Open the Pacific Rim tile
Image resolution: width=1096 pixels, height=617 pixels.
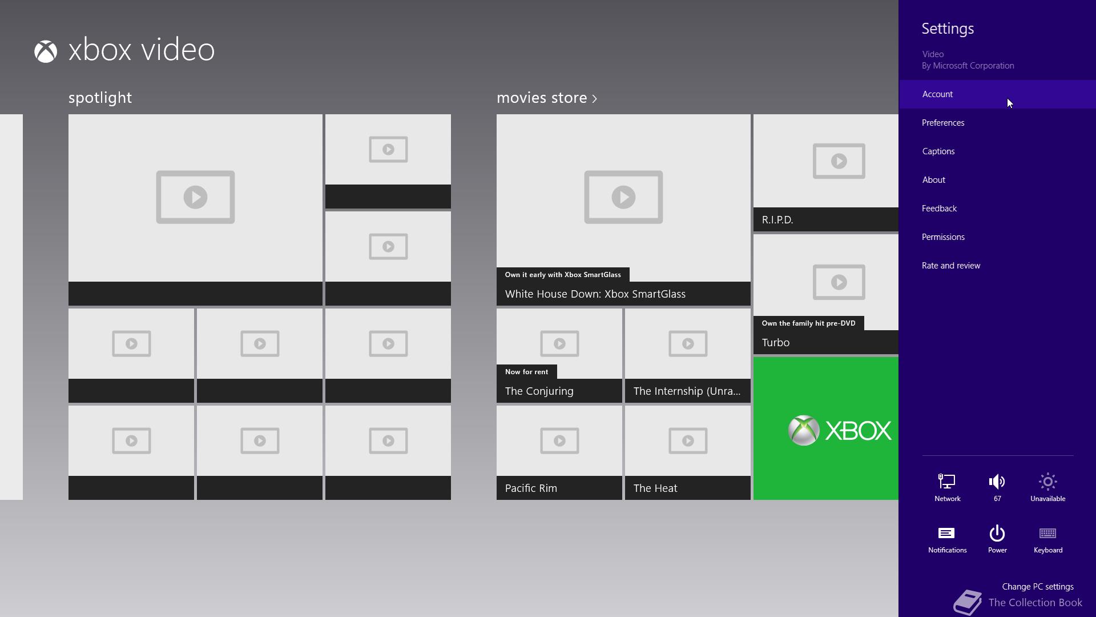(x=559, y=452)
